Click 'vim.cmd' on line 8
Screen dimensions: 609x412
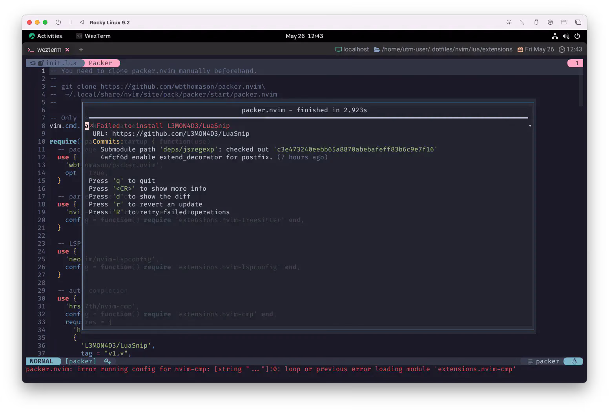click(63, 126)
